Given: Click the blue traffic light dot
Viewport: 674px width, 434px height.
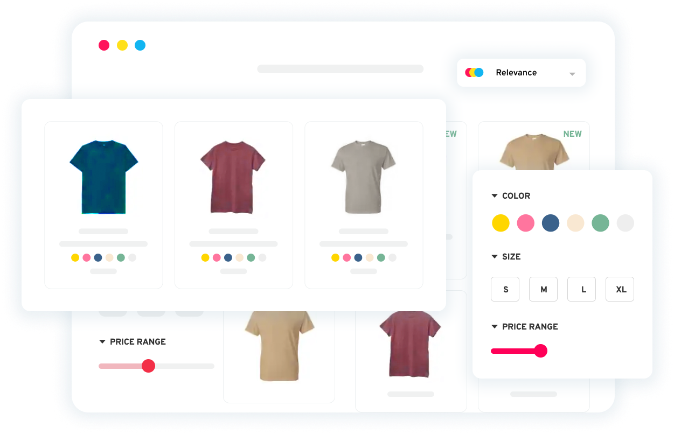Looking at the screenshot, I should click(x=141, y=45).
